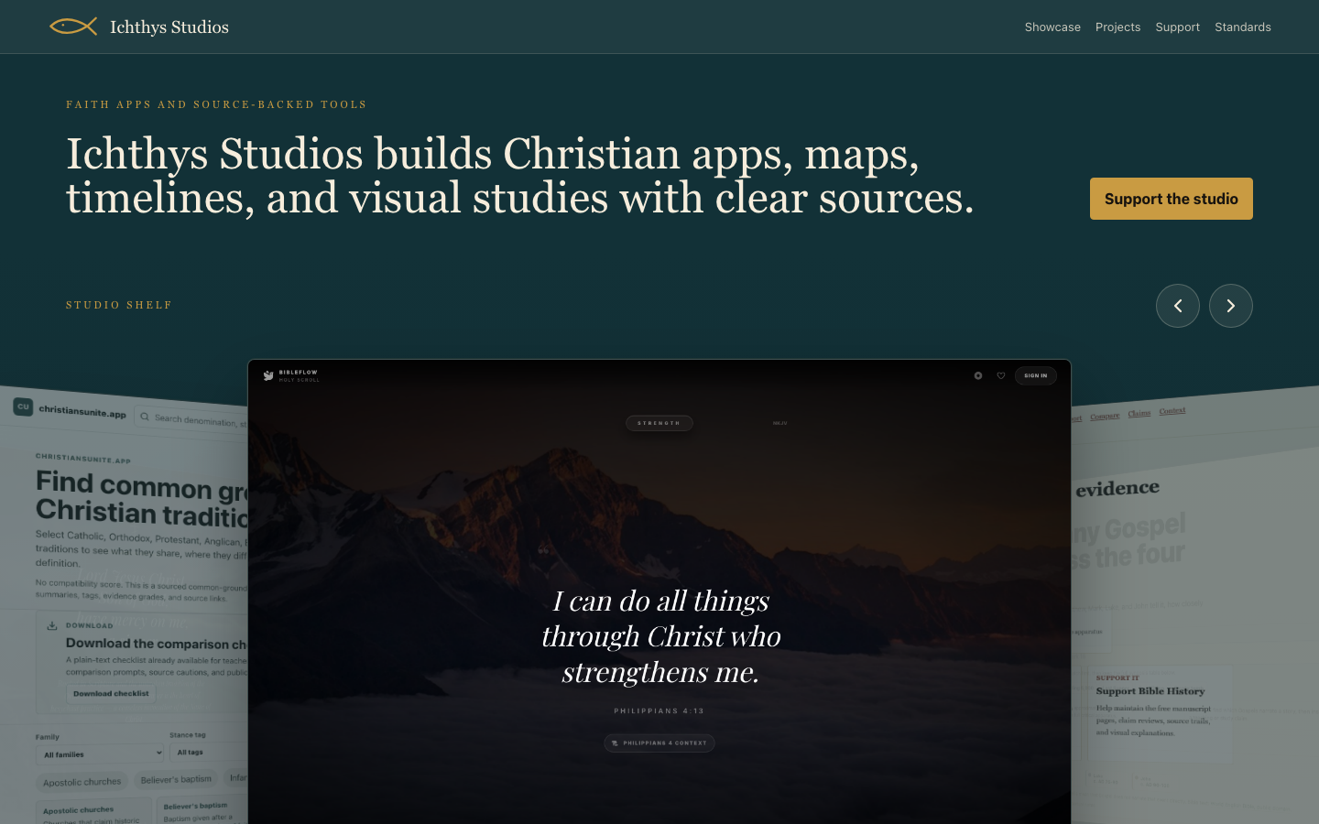Open the Showcase nav item
Viewport: 1319px width, 824px height.
(1052, 27)
